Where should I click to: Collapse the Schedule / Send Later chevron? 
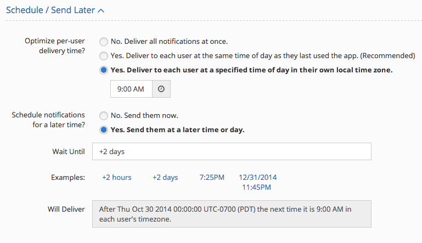point(101,11)
